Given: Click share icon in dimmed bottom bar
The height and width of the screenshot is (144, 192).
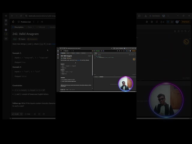Looking at the screenshot, I should (x=39, y=114).
